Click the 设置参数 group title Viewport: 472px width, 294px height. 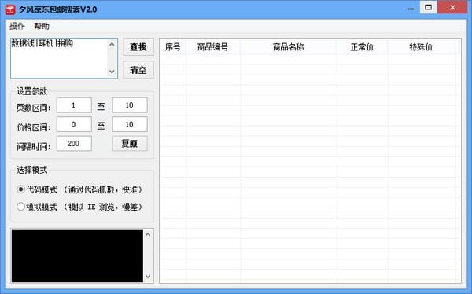pos(32,91)
